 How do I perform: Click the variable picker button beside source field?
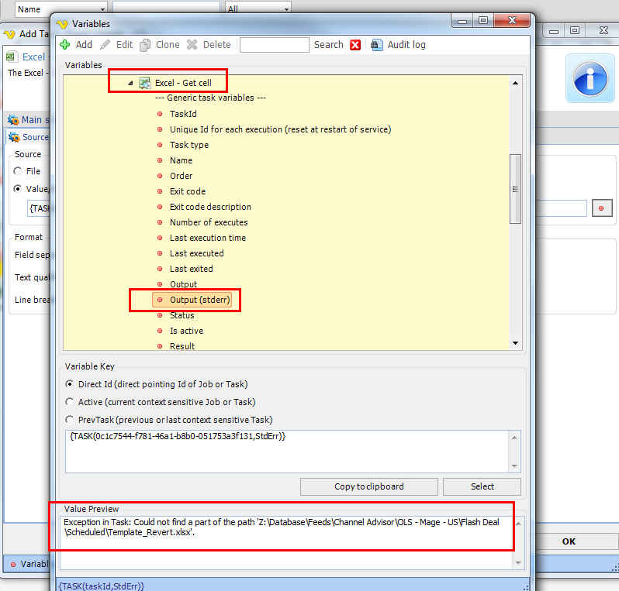pyautogui.click(x=601, y=208)
